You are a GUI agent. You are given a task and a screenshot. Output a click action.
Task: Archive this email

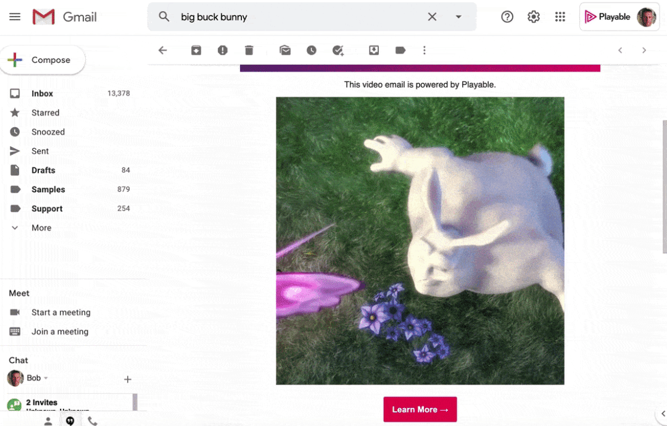point(196,50)
